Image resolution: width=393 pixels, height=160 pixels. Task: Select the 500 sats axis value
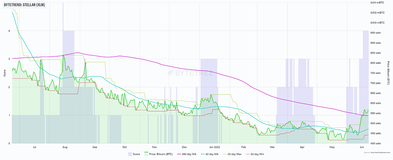(376, 123)
